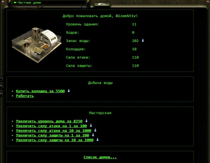Click the Запас воды value 202

tap(135, 41)
